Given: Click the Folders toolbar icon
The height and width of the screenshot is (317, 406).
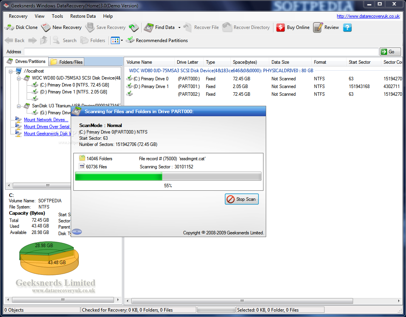Looking at the screenshot, I should tap(85, 41).
